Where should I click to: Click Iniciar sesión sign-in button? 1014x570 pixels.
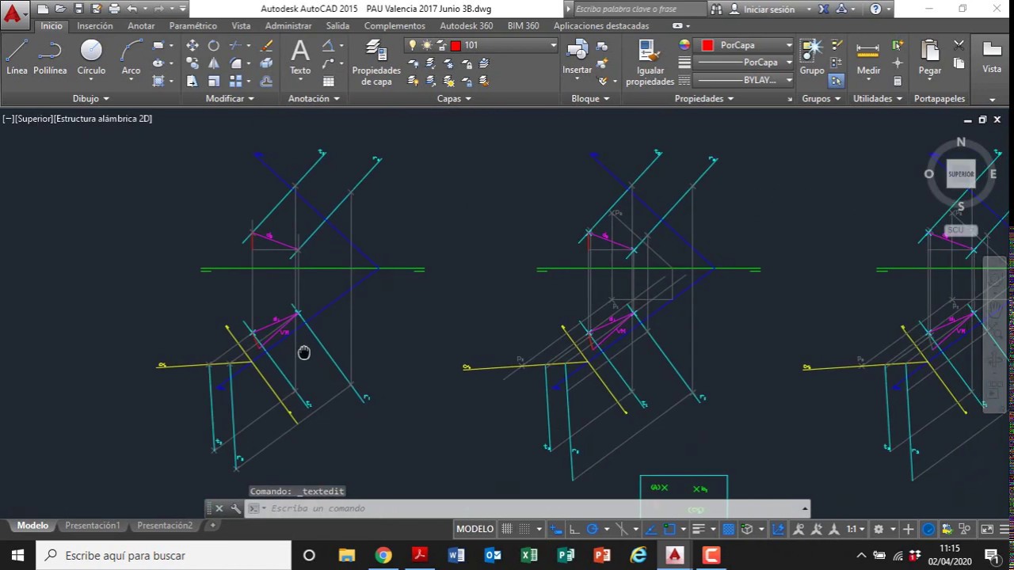(761, 9)
